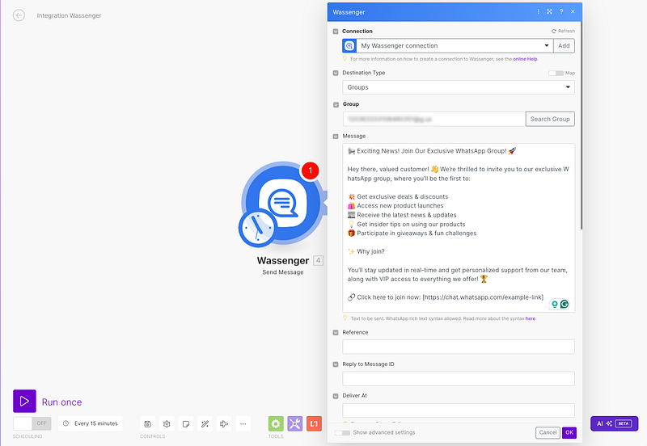The height and width of the screenshot is (446, 647).
Task: Open the Destination Type Groups dropdown
Action: point(459,87)
